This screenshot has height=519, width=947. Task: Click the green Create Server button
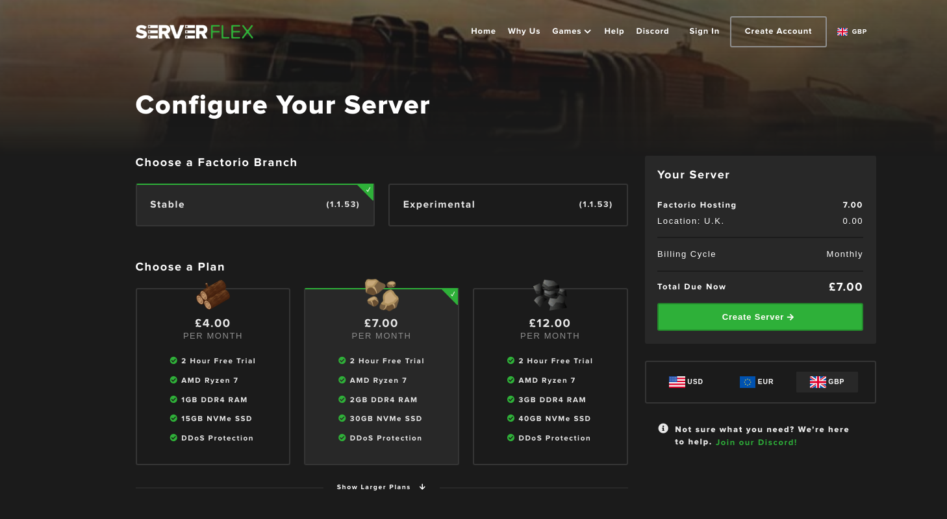760,317
